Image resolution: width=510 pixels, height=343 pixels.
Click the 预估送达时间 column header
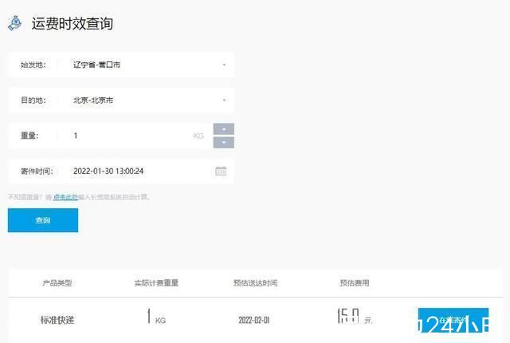tap(256, 283)
